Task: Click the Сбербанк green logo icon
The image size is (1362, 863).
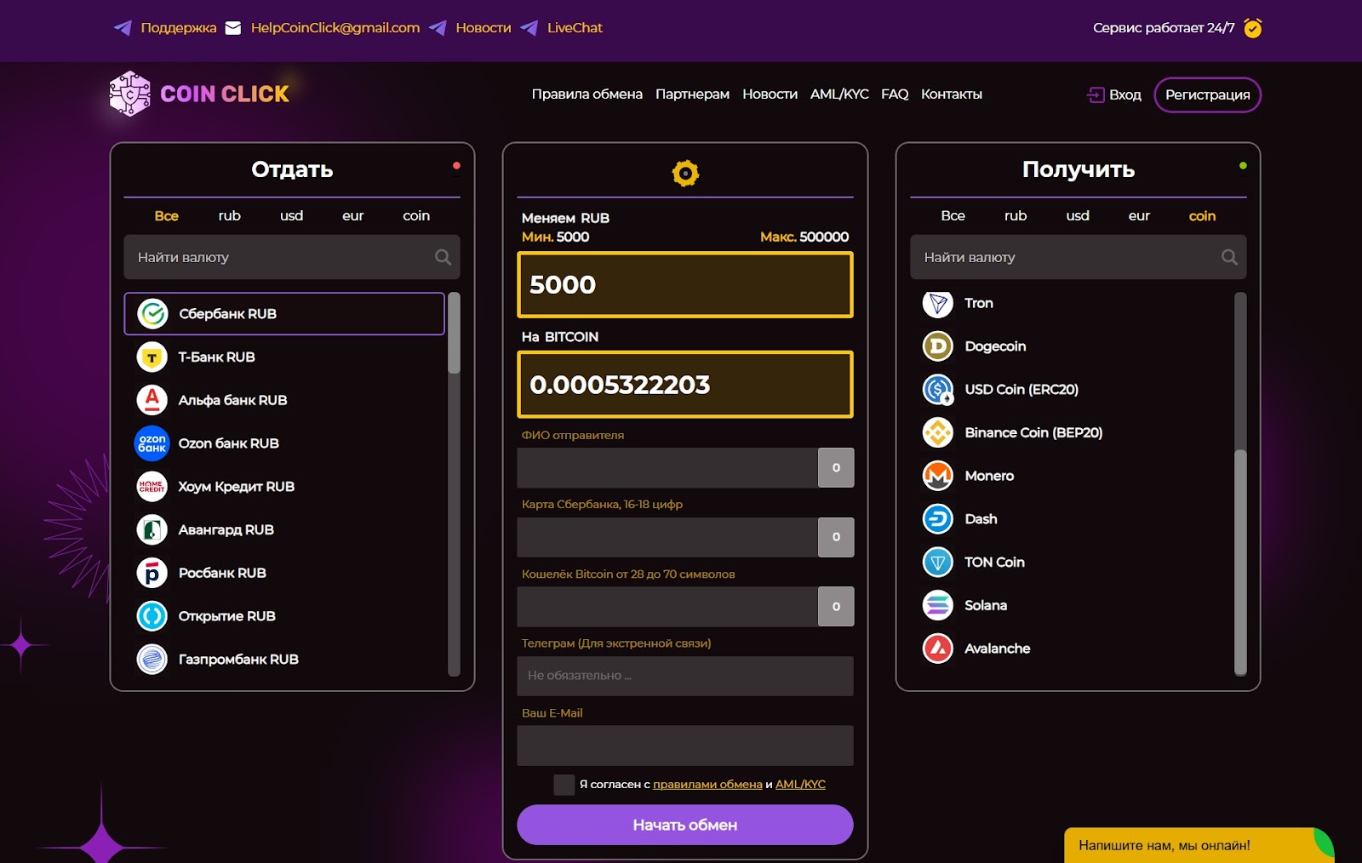Action: point(153,314)
